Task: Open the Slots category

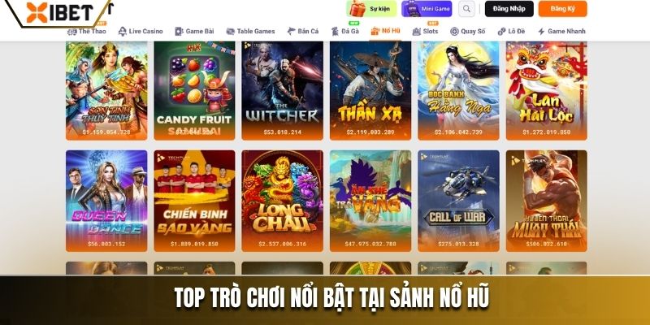Action: (x=425, y=31)
